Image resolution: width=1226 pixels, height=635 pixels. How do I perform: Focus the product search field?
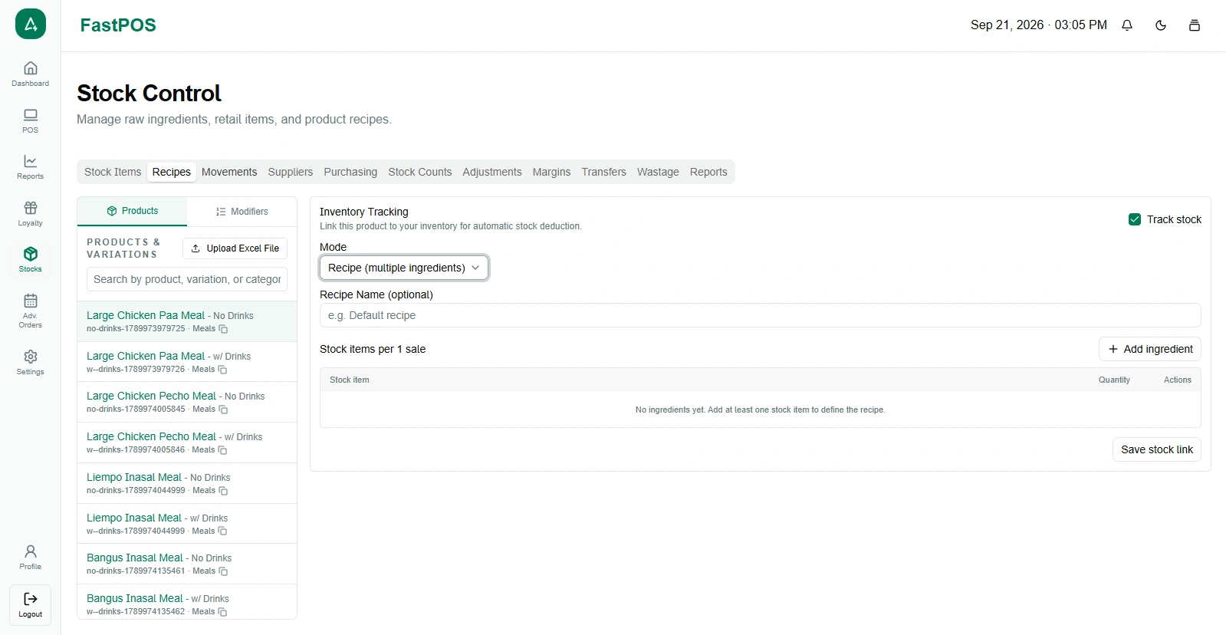(187, 279)
